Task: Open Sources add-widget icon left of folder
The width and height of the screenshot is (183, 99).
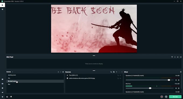Action: [x=111, y=72]
